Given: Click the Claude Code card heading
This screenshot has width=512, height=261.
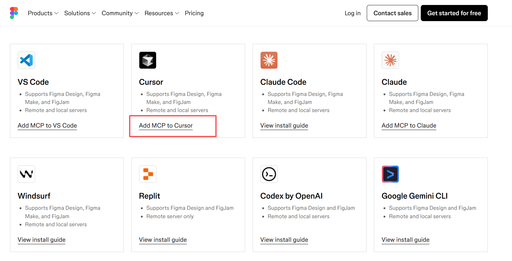Looking at the screenshot, I should 283,82.
